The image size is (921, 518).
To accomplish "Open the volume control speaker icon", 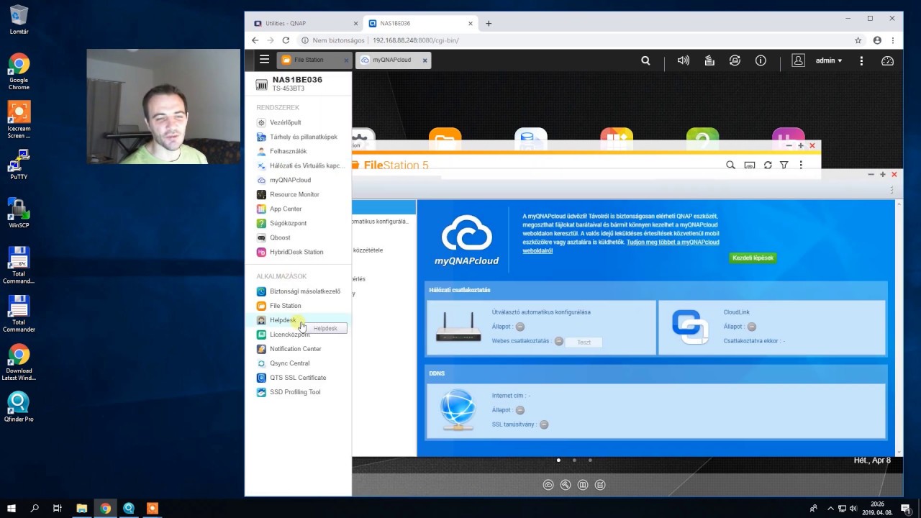I will point(684,61).
